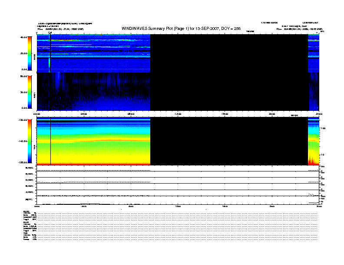
Task: Click the -130.00 label on TNR scale
Action: tap(23, 120)
